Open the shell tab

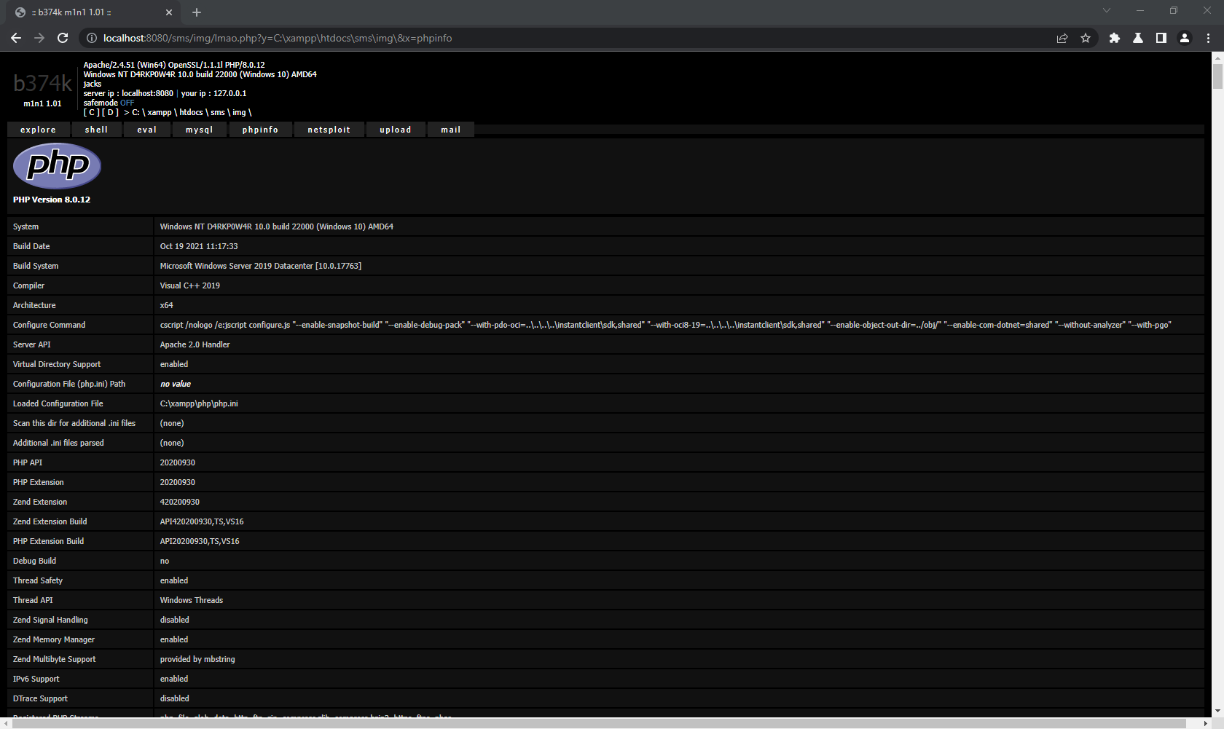96,130
